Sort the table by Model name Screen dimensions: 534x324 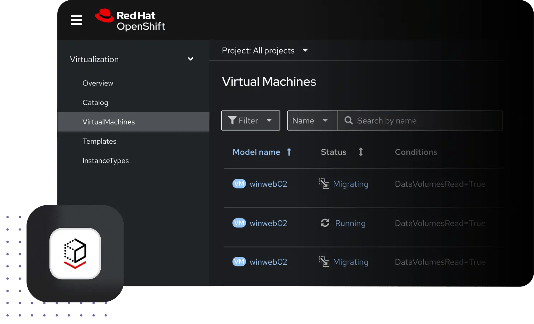262,152
